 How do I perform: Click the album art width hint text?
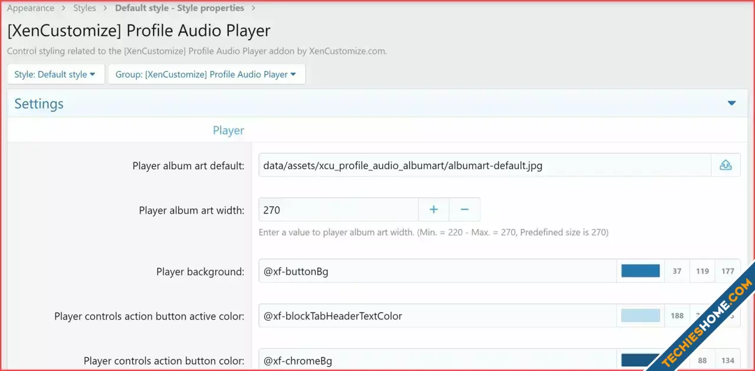click(434, 232)
